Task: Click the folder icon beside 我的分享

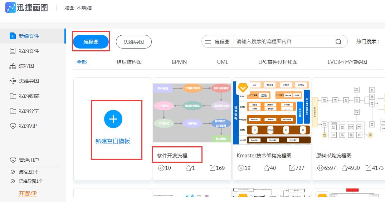Action: [13, 111]
